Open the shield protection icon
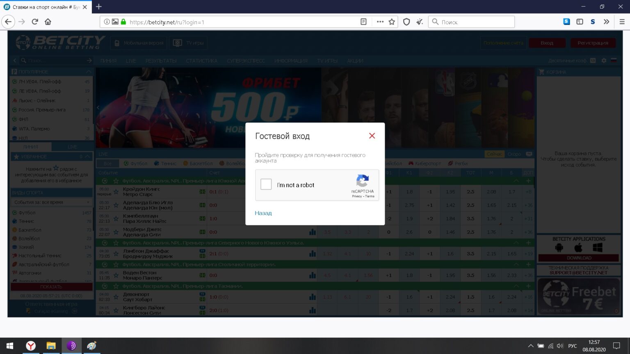The image size is (630, 354). tap(406, 22)
